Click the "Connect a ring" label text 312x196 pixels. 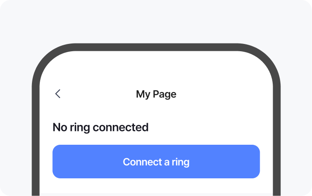pos(156,162)
